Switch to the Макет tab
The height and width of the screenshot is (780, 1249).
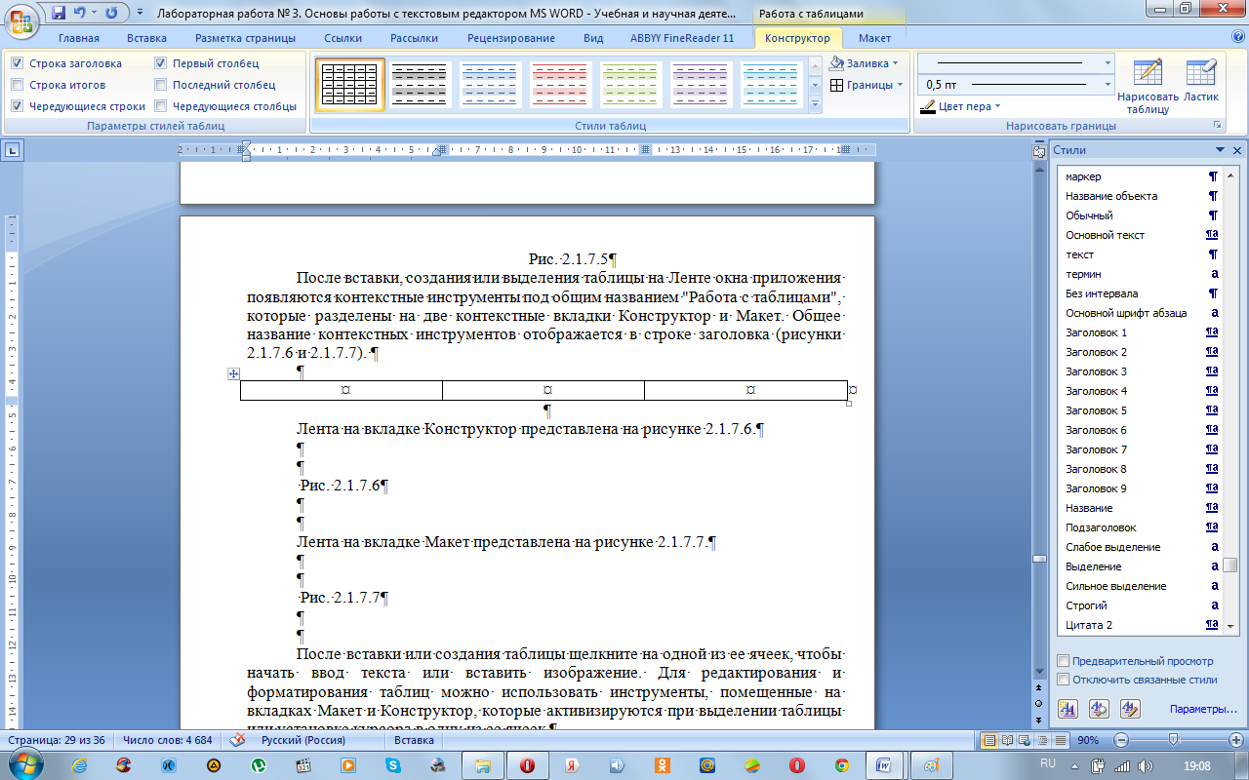tap(874, 38)
